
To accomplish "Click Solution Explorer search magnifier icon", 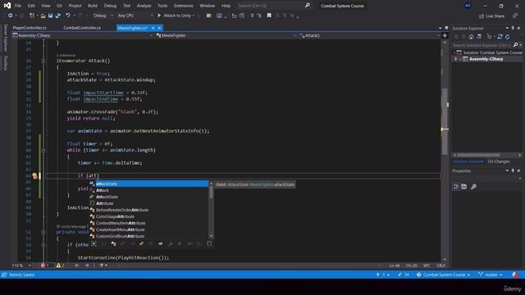I will (516, 45).
